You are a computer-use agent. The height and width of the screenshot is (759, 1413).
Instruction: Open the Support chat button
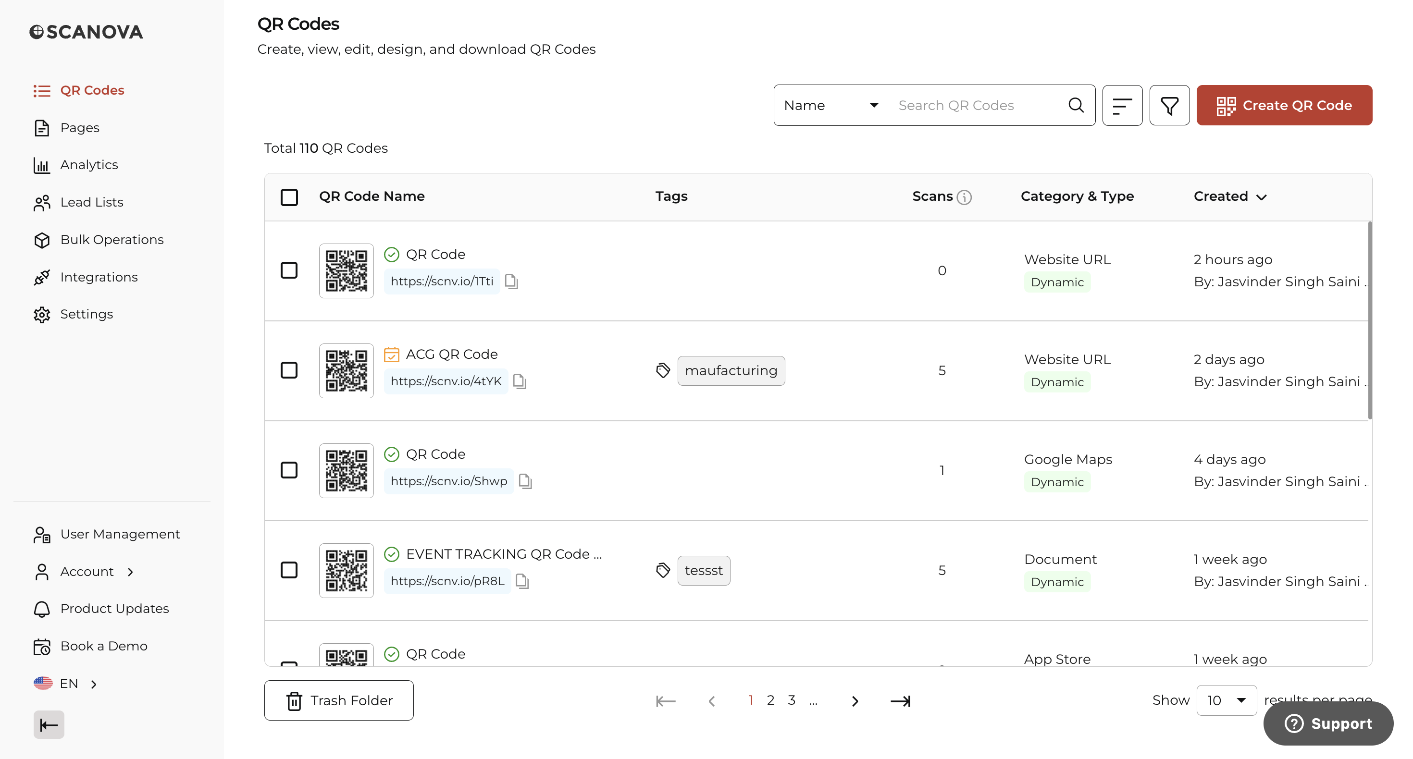1328,723
